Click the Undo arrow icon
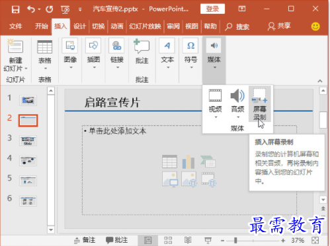The height and width of the screenshot is (246, 330). (31, 9)
